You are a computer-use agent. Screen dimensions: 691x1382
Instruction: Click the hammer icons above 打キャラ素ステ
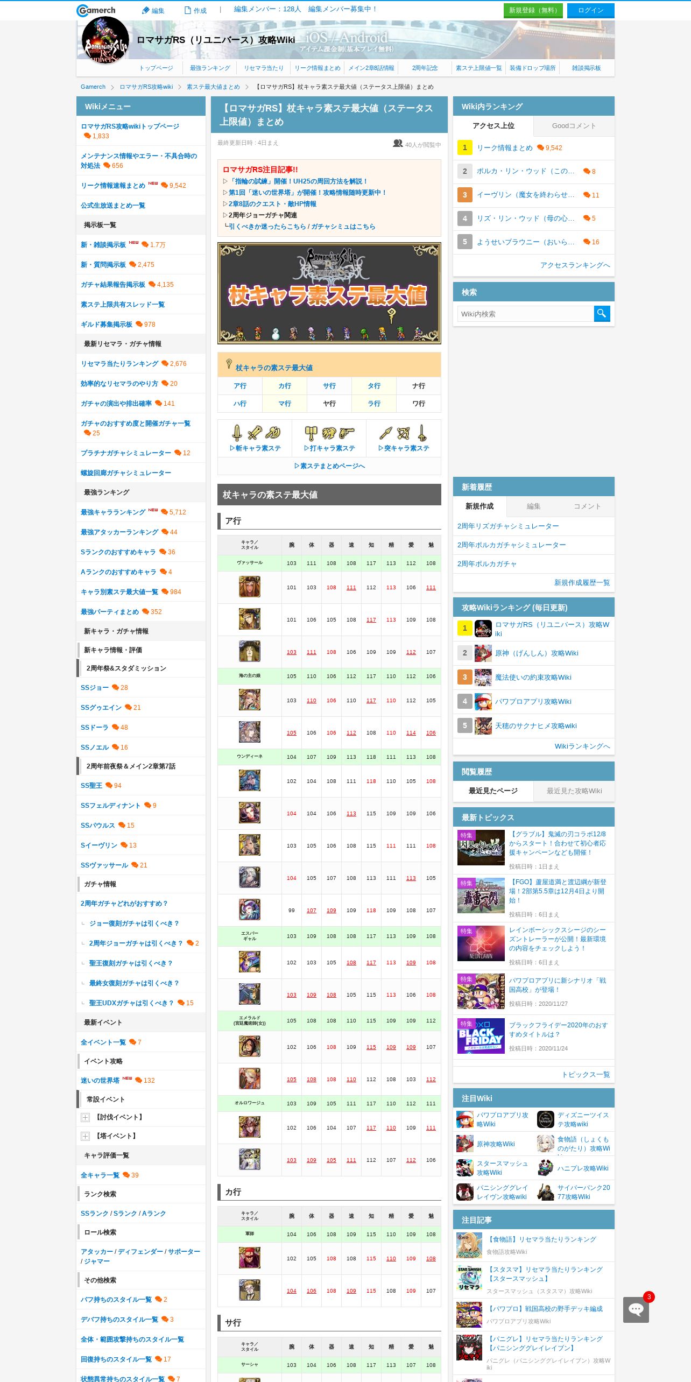329,433
